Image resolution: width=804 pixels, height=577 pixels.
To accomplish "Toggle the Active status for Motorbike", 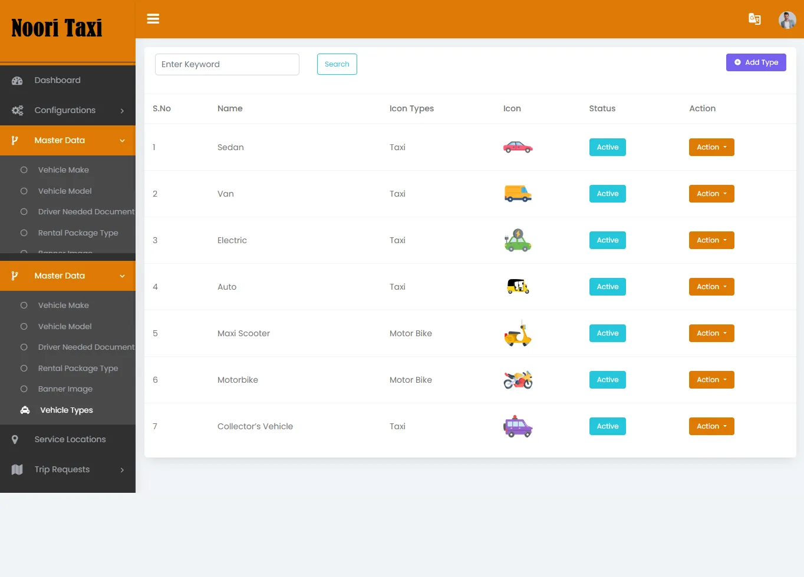I will coord(607,380).
